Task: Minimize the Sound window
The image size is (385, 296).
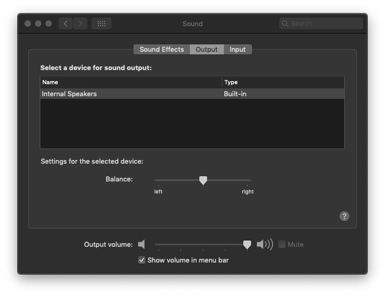Action: point(38,24)
